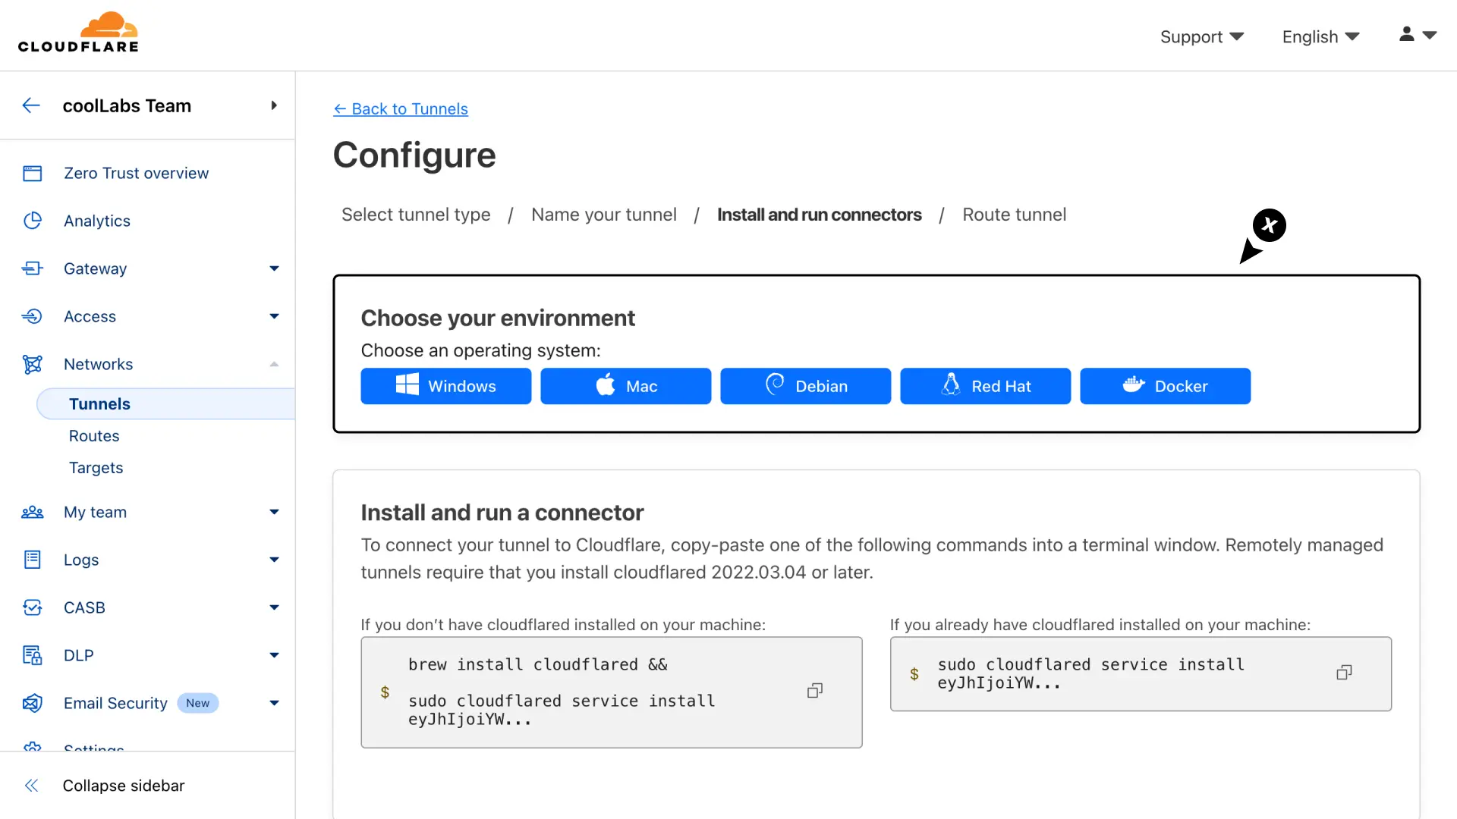
Task: Click the CASB sidebar icon
Action: 32,607
